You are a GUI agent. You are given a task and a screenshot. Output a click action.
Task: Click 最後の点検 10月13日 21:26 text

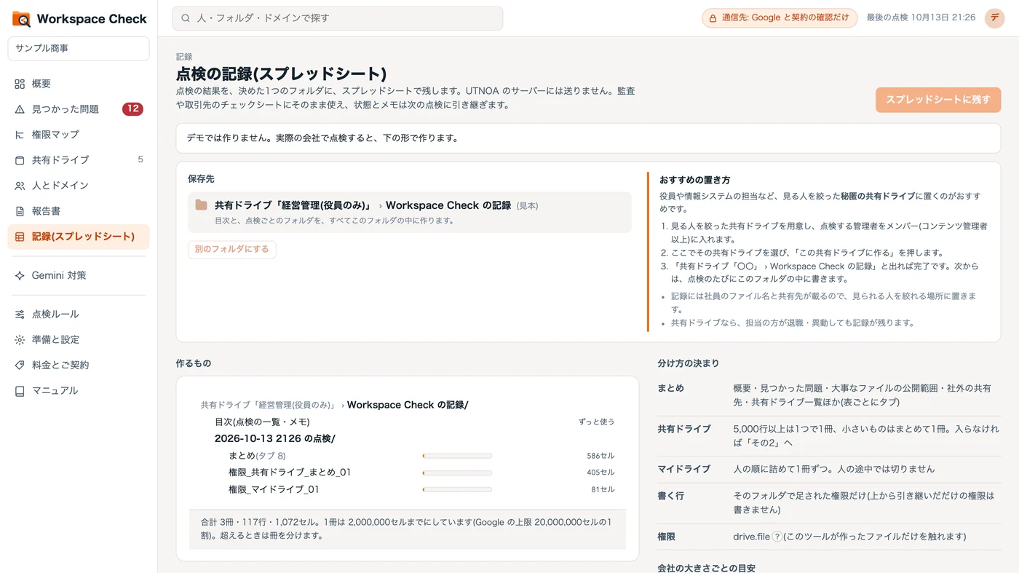click(x=921, y=17)
